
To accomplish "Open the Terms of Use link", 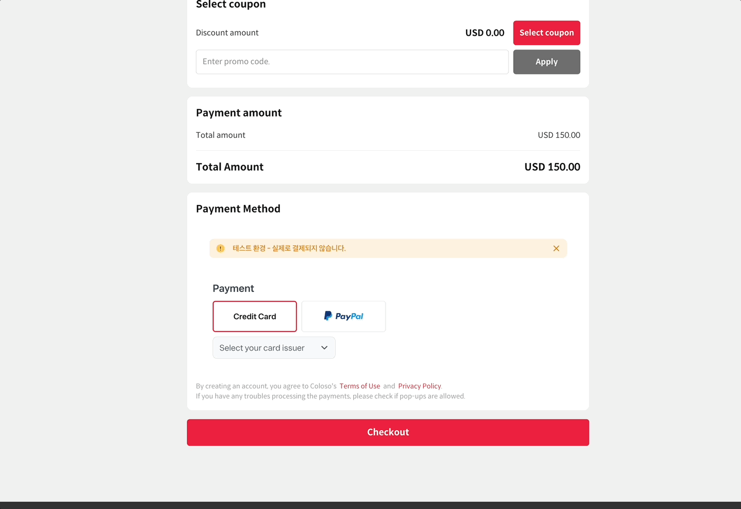I will (360, 386).
